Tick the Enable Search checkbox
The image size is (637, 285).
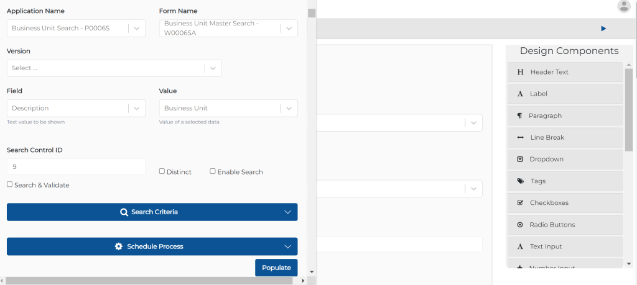(213, 171)
